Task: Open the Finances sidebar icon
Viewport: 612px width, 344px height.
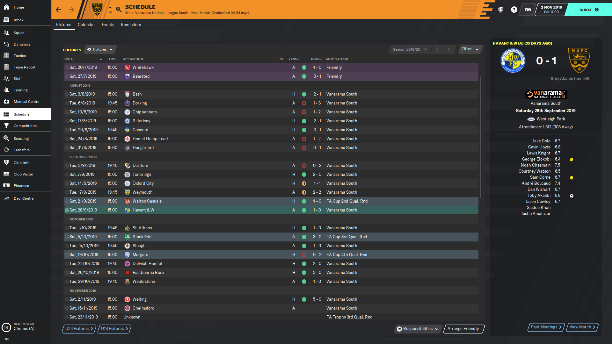Action: [x=6, y=186]
